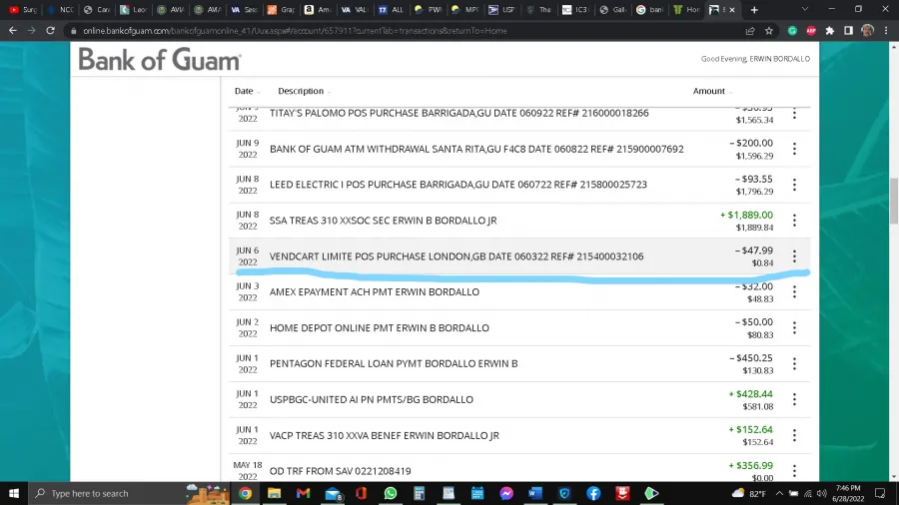
Task: Close the active Bank of Guam tab
Action: point(732,10)
